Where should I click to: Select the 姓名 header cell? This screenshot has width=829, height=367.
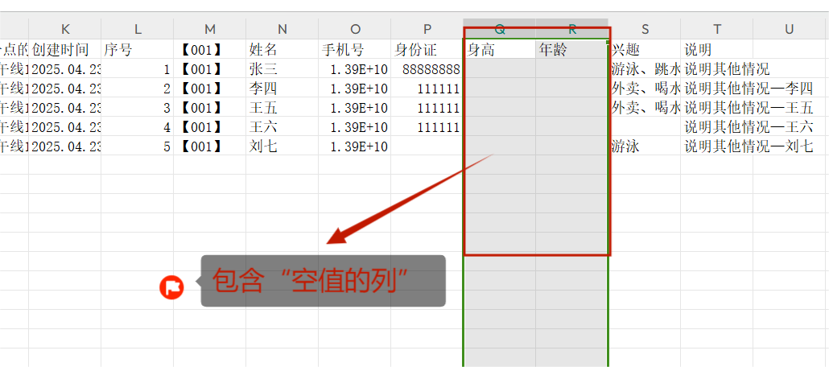282,50
